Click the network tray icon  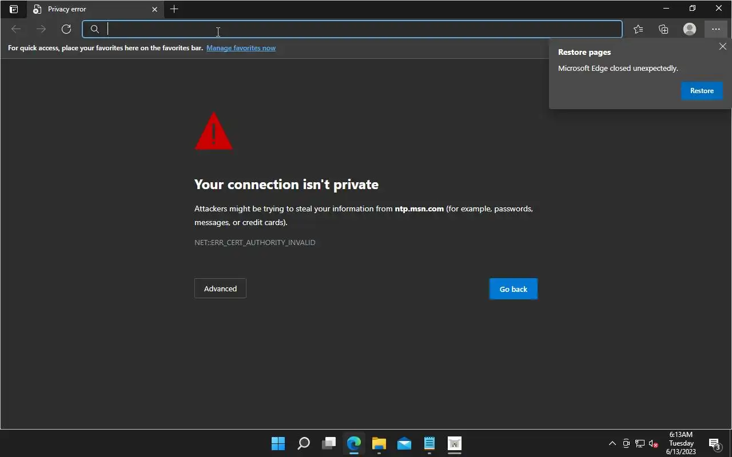[640, 443]
